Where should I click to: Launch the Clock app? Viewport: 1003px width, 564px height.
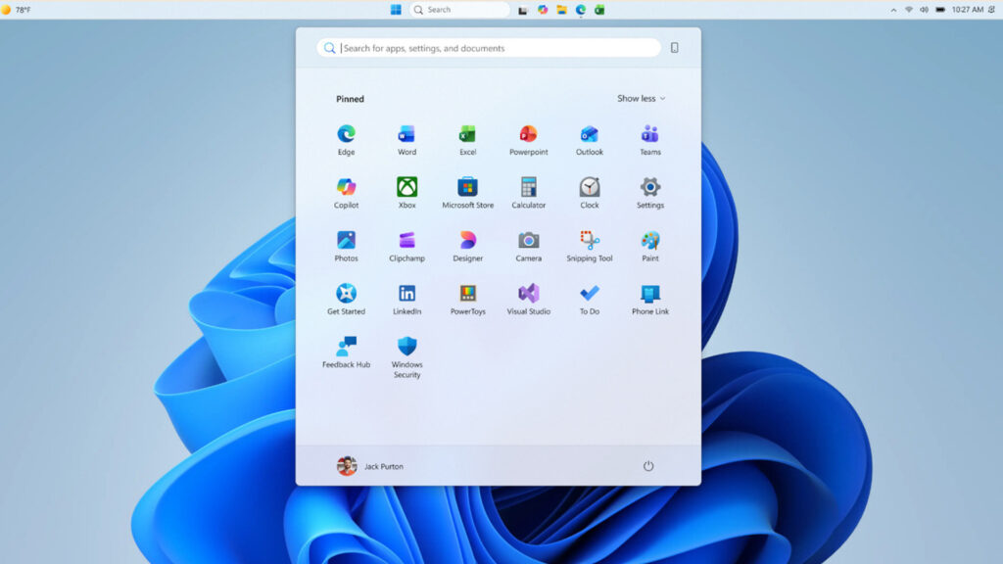[589, 193]
